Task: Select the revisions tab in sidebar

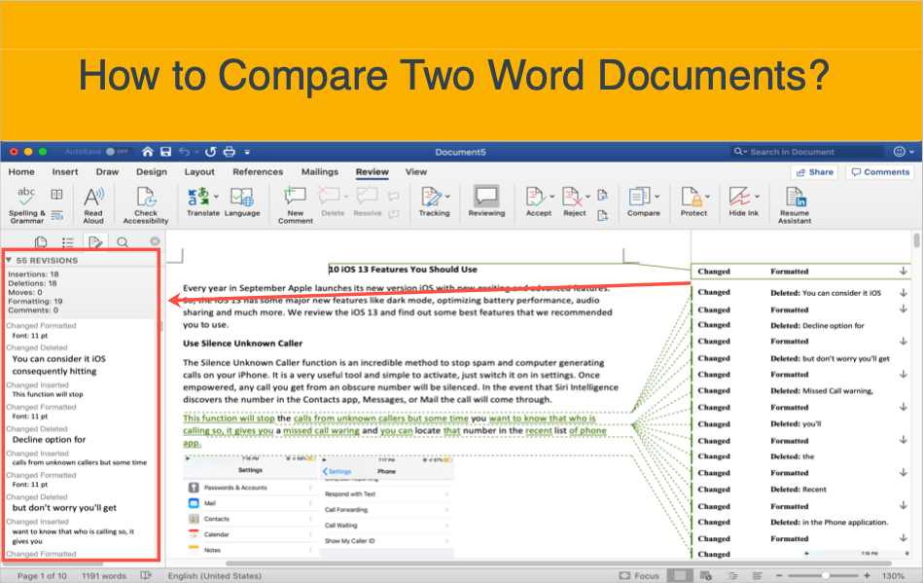Action: pyautogui.click(x=95, y=242)
